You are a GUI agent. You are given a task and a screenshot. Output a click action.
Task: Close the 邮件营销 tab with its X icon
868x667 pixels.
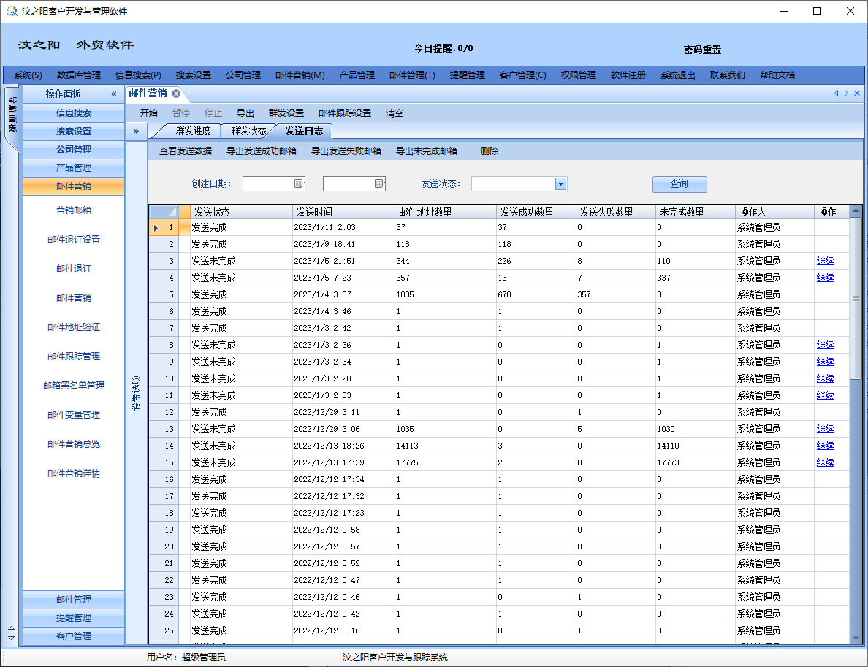(176, 94)
